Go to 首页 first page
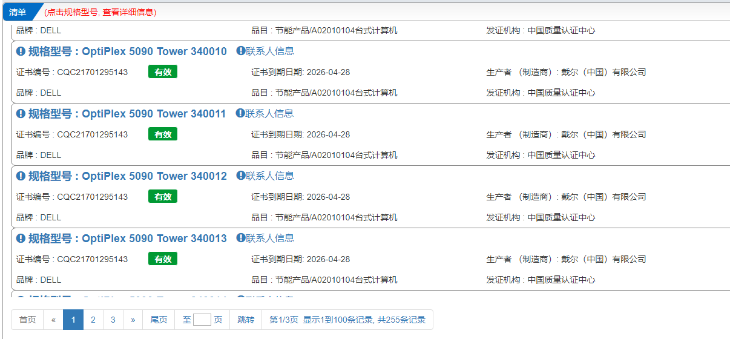Viewport: 730px width, 339px height. tap(27, 320)
